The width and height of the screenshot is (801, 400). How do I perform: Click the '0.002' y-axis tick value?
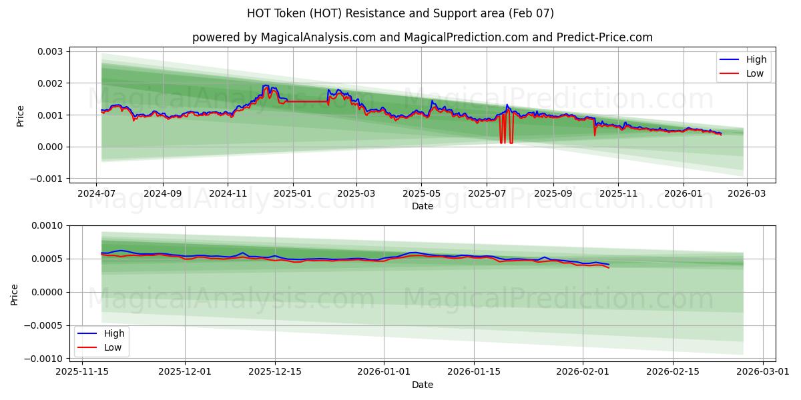tap(50, 83)
